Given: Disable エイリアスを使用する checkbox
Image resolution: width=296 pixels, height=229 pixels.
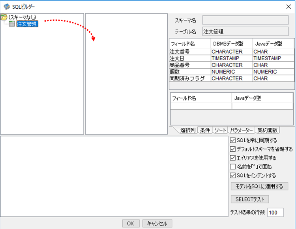Looking at the screenshot, I should click(232, 158).
